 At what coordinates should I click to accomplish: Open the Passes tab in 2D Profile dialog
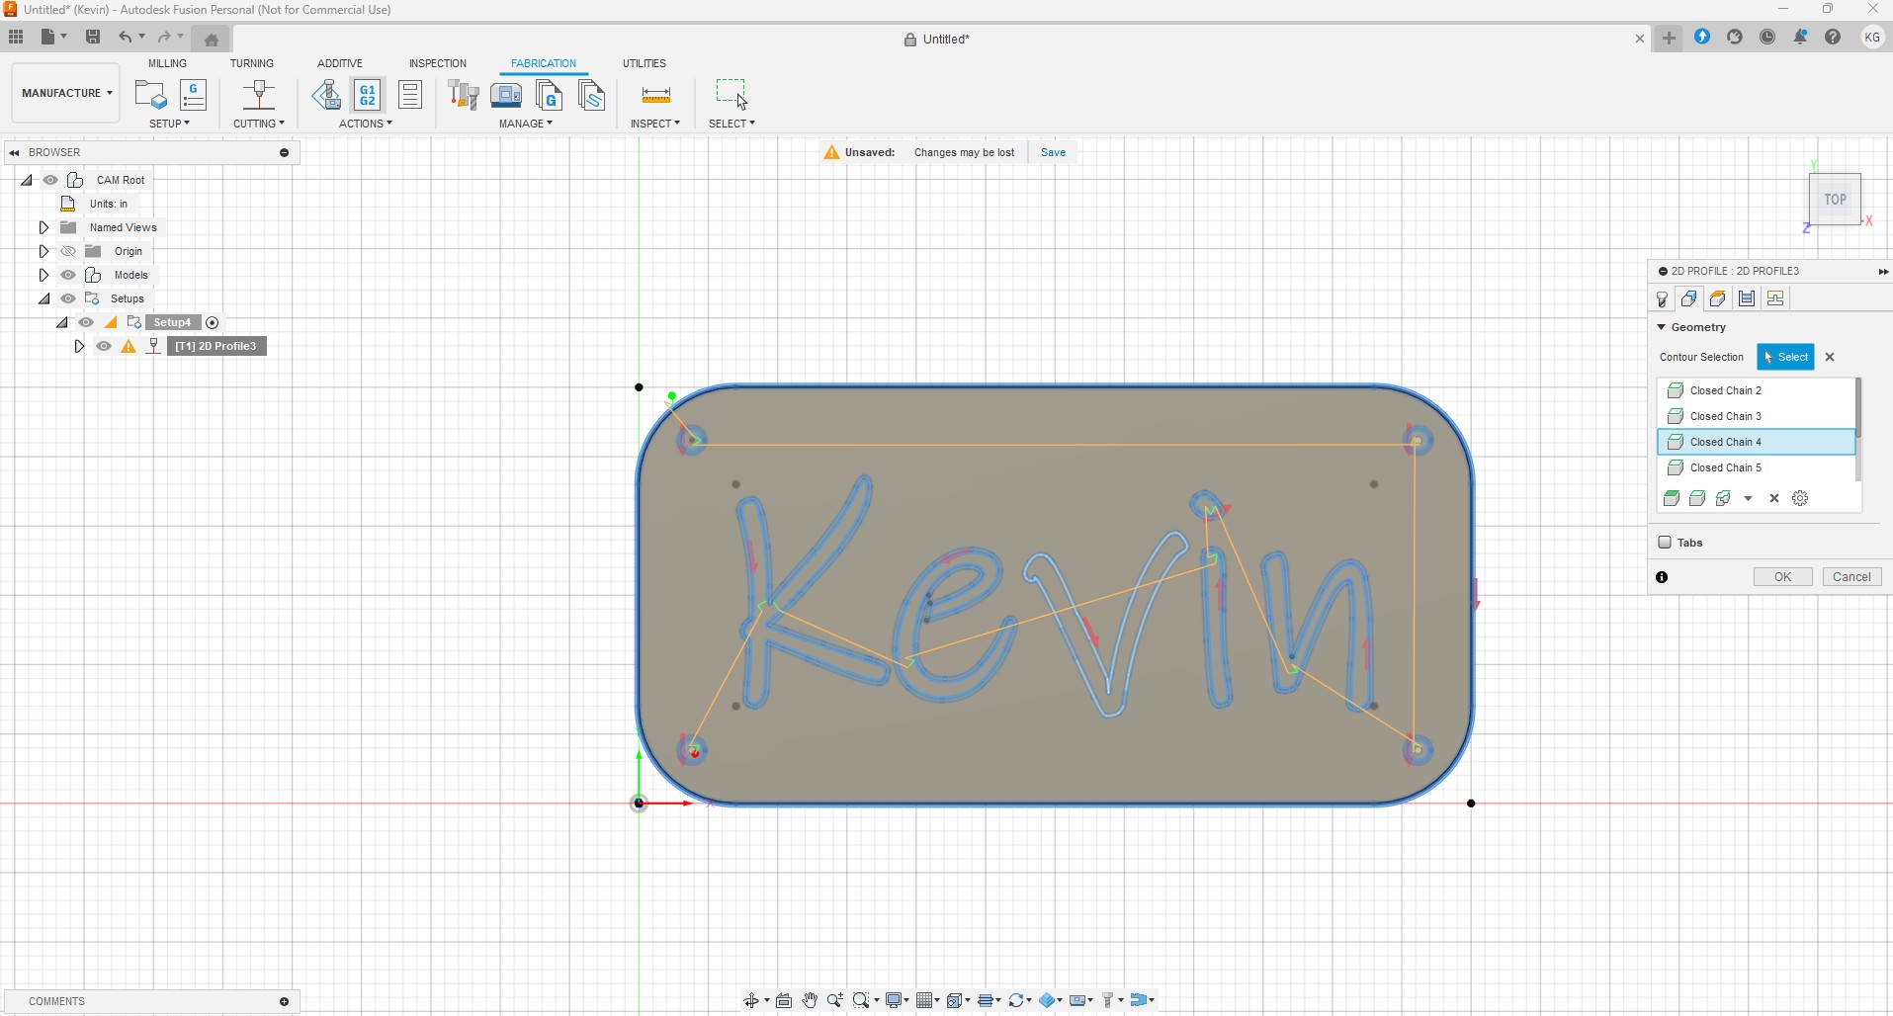pos(1747,298)
